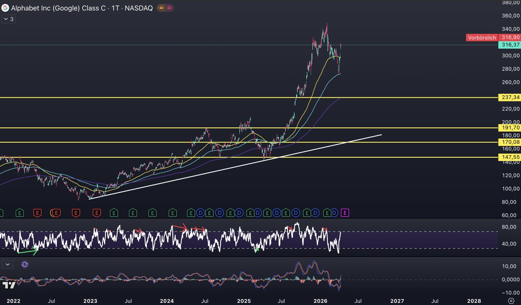Open chart settings gear at time axis corner
Screen dimensions: 521x305
click(x=511, y=300)
